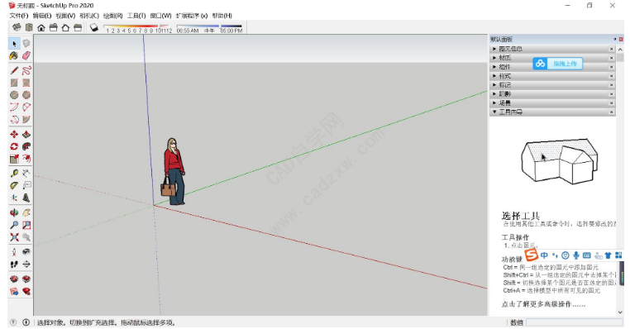Open the 编辑(E) menu
630x329 pixels.
pos(42,16)
